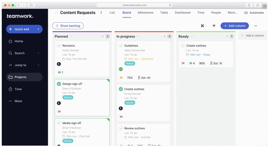Click the Automate icon button

pyautogui.click(x=246, y=13)
